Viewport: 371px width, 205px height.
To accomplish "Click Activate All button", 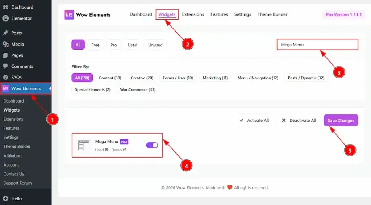I will [254, 120].
